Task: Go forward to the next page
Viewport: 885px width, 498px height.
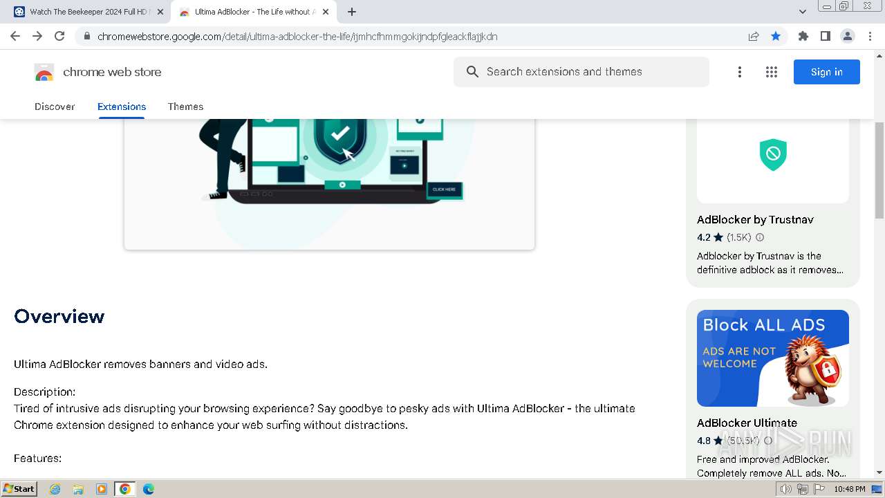Action: pos(37,36)
